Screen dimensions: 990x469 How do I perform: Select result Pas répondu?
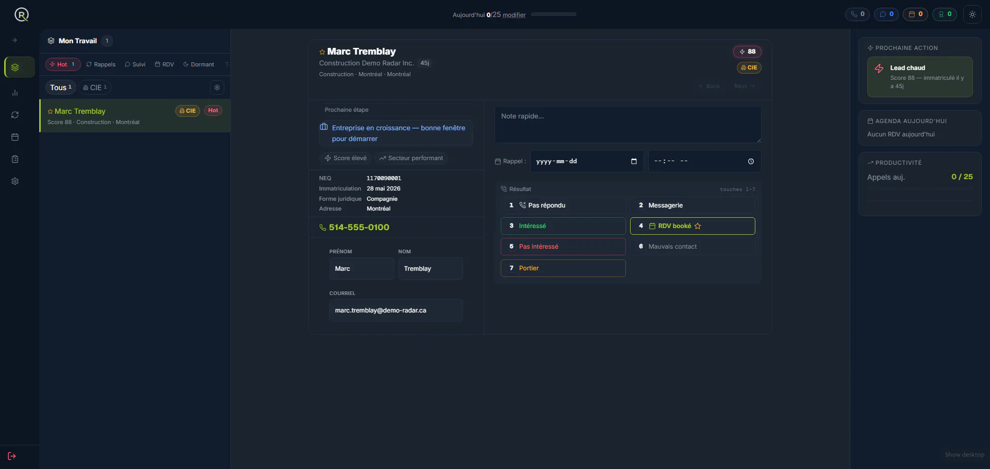[x=563, y=205]
